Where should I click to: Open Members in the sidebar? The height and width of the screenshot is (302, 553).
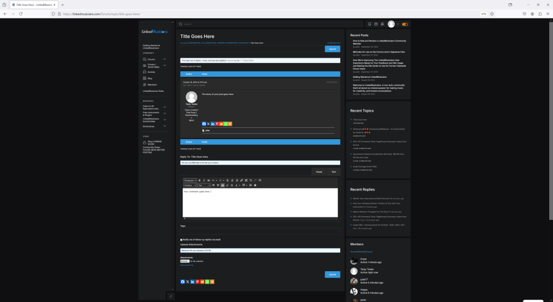click(x=152, y=85)
